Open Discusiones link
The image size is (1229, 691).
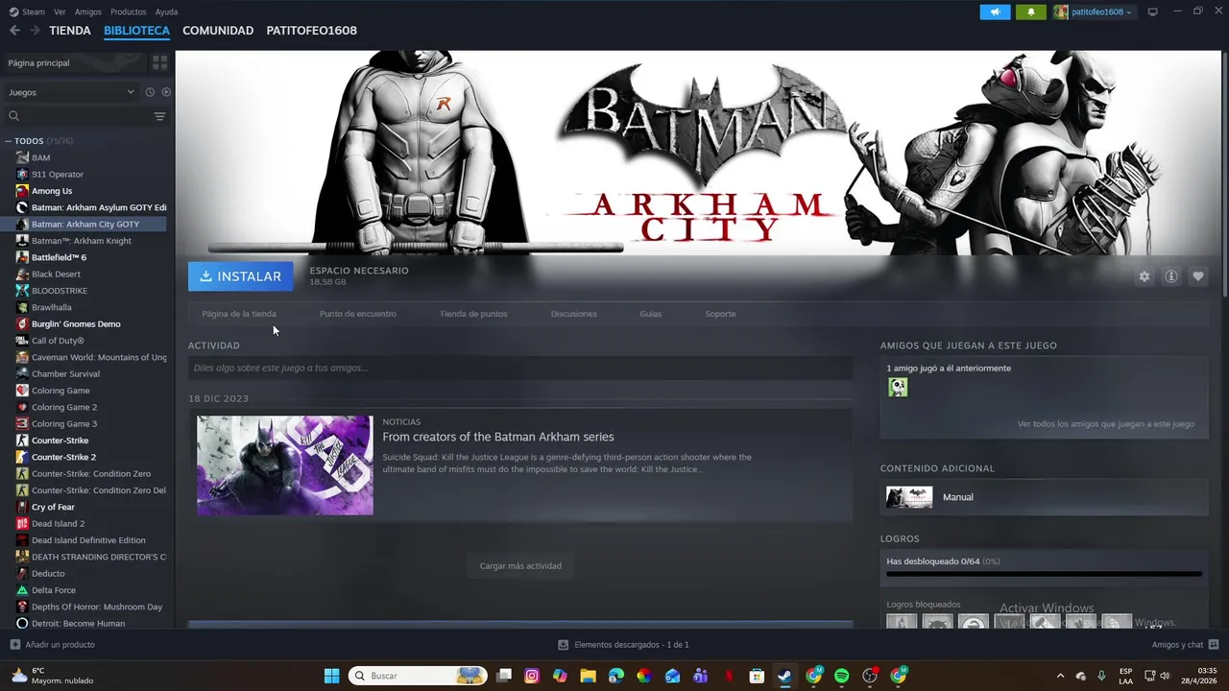pyautogui.click(x=573, y=314)
